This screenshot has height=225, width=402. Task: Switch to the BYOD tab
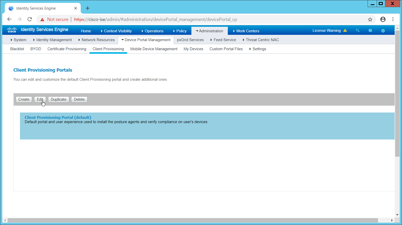click(36, 49)
